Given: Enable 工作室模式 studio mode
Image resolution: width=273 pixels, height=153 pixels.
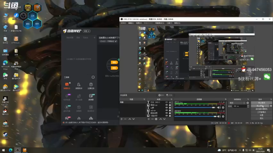Looking at the screenshot, I should tap(261, 112).
